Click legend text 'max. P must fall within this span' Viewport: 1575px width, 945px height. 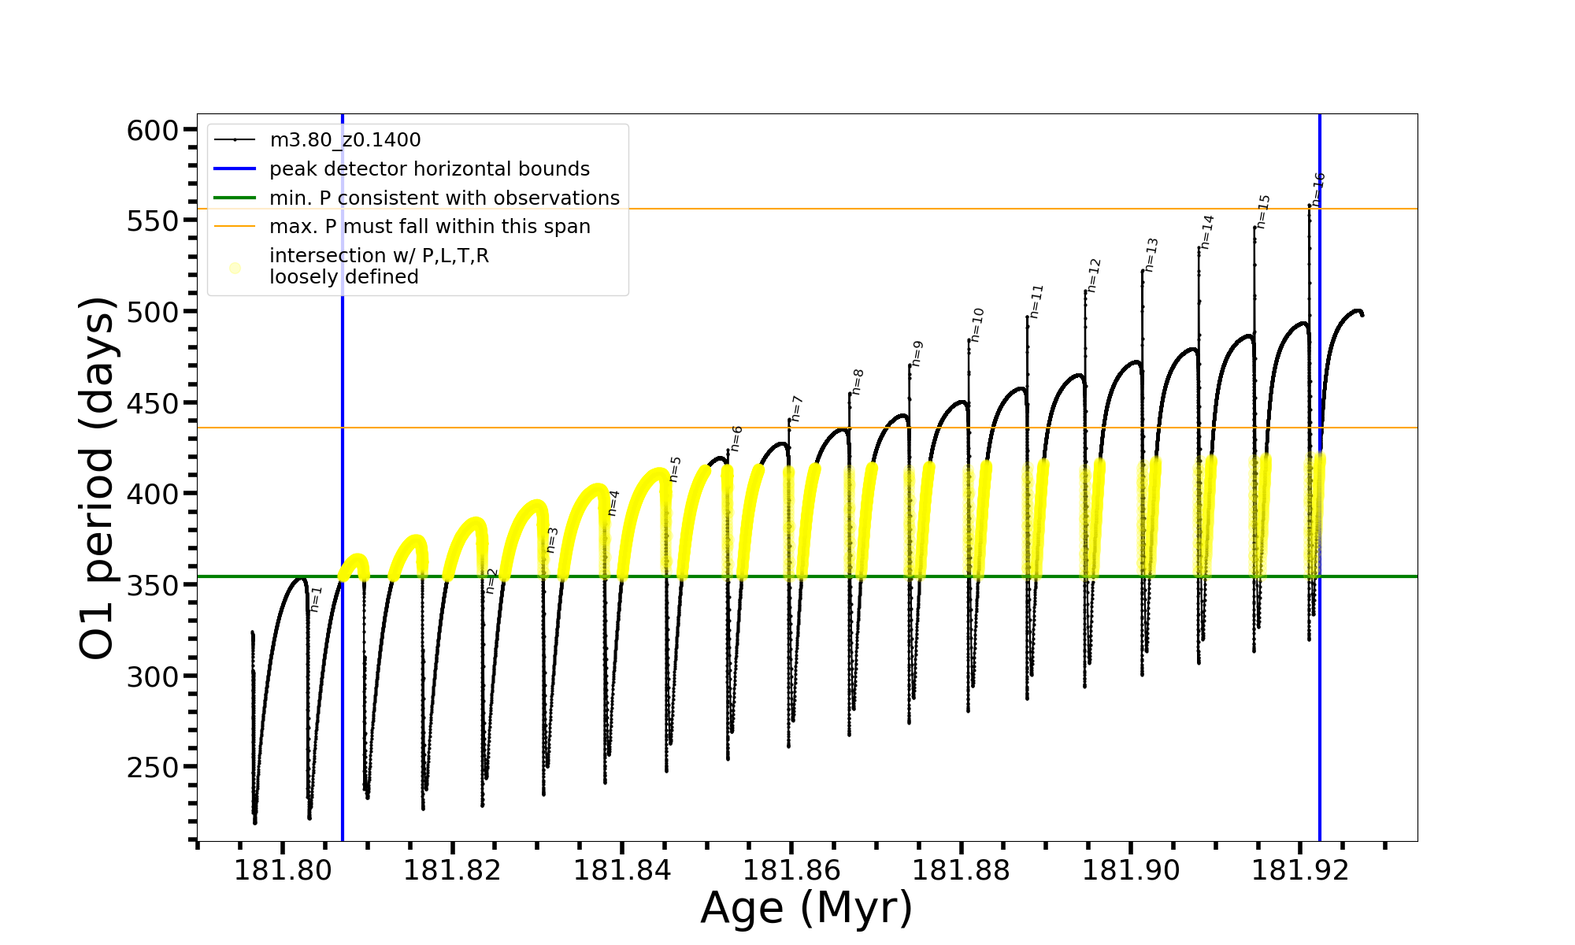pos(429,227)
